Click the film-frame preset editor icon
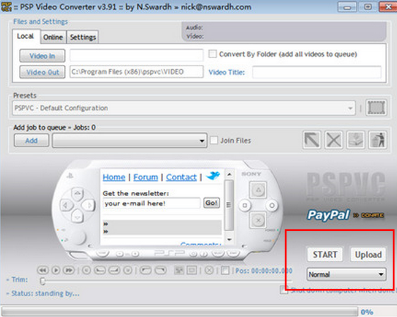 [376, 108]
